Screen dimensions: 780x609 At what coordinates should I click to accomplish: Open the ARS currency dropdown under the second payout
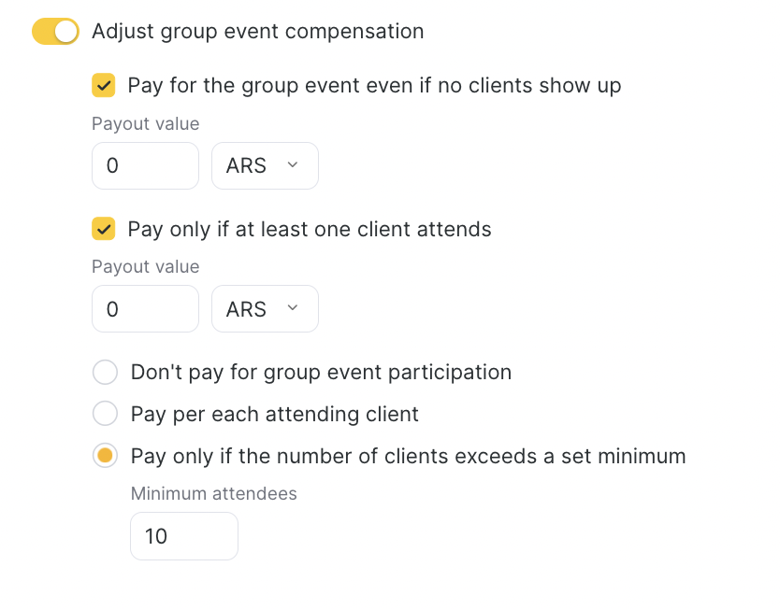click(x=264, y=309)
